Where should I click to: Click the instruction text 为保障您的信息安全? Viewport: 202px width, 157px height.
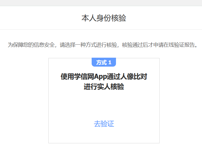pyautogui.click(x=31, y=45)
